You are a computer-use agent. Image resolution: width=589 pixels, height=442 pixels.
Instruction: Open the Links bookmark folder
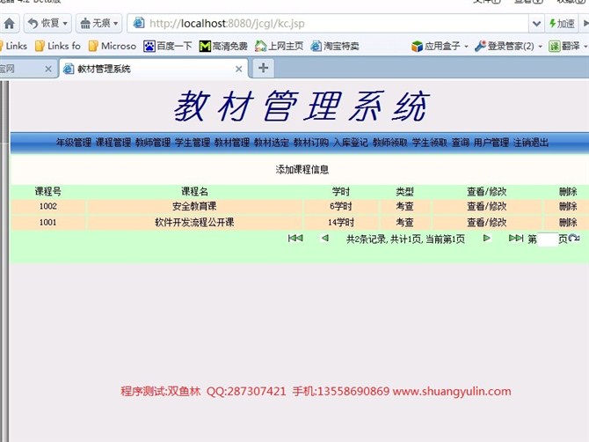[13, 46]
